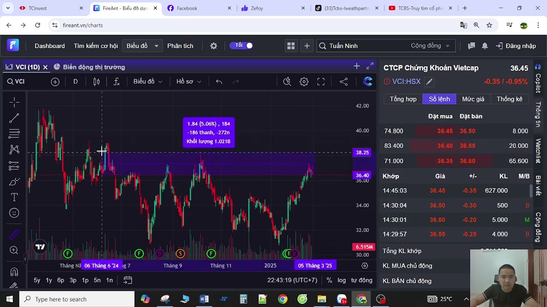The height and width of the screenshot is (307, 547).
Task: Open the Biểu đồ chart toolbar dropdown
Action: coord(148,81)
